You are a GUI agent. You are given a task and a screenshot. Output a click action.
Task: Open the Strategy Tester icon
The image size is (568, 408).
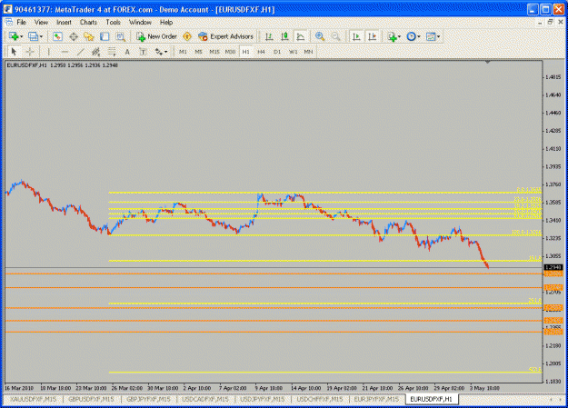[120, 36]
